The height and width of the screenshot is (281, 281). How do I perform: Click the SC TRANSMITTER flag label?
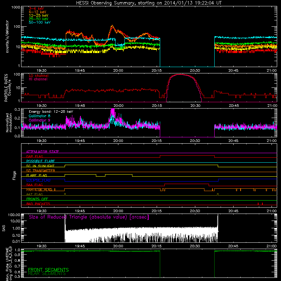click(40, 171)
